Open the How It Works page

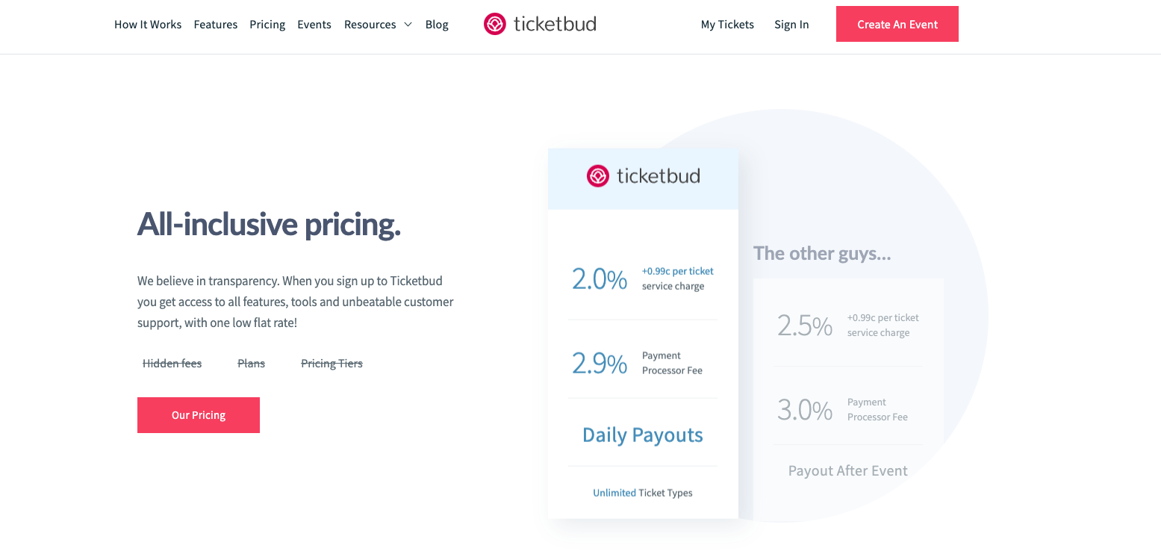click(147, 25)
